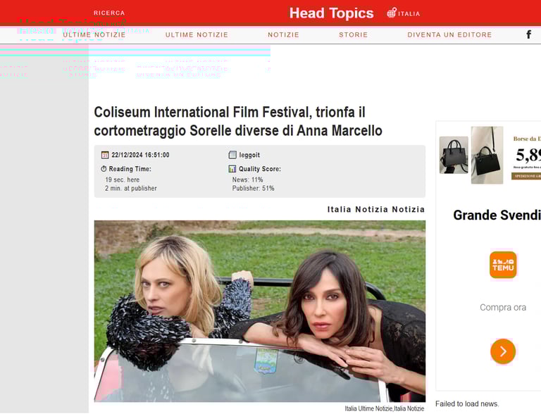Click the orange Temu logo

tap(503, 265)
